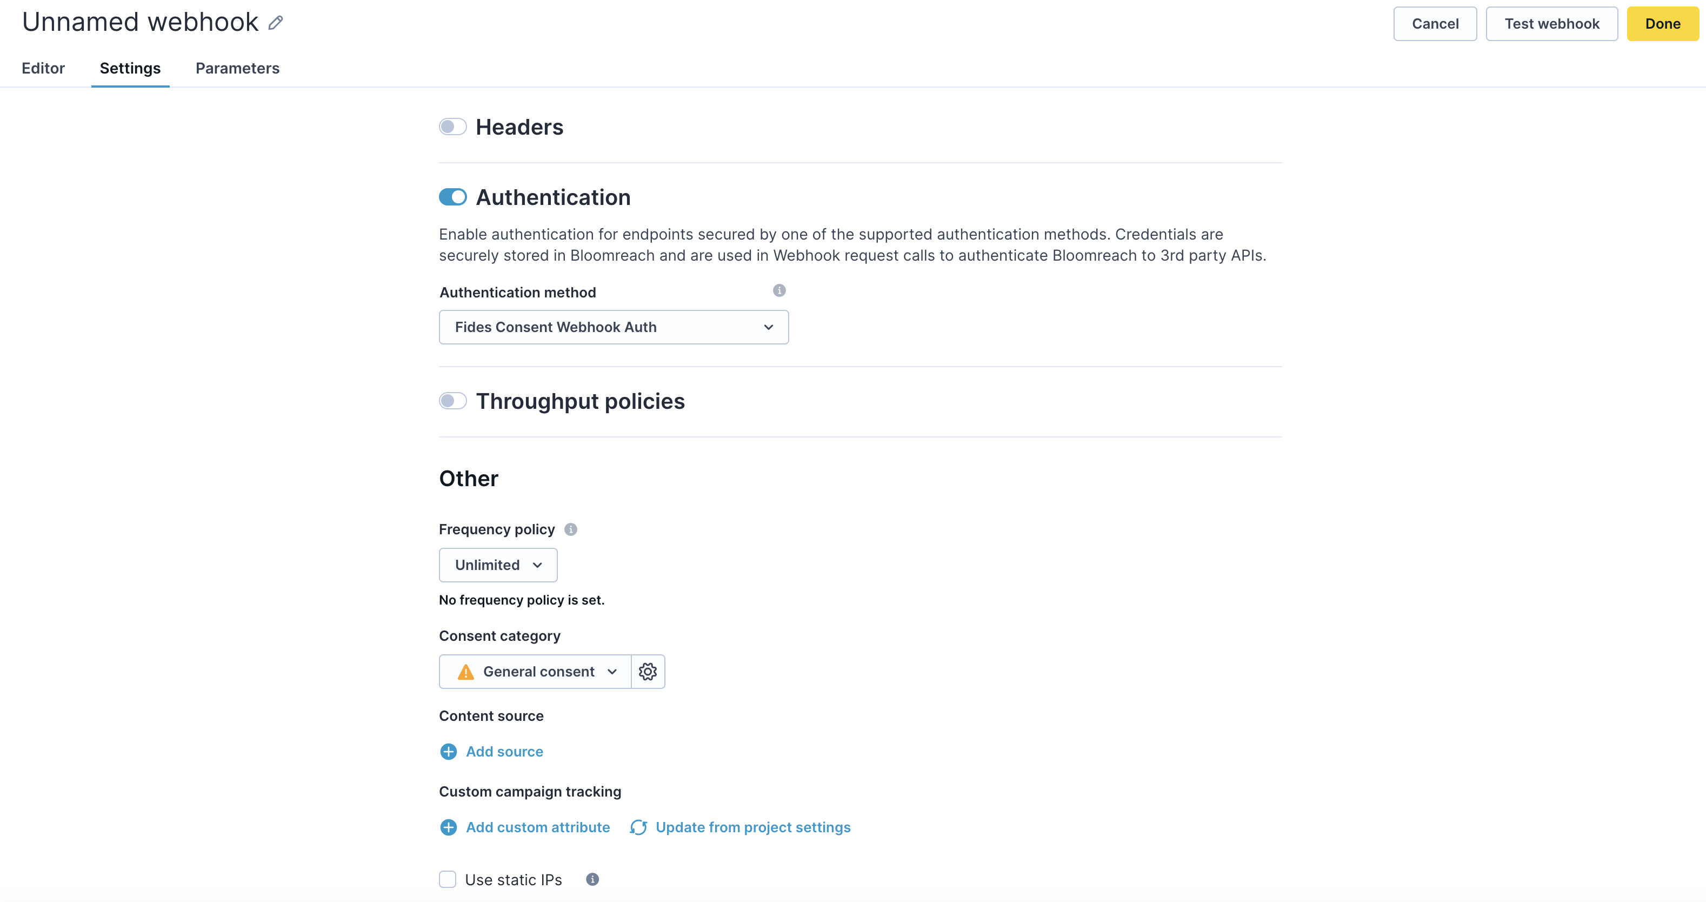Click the pencil icon to rename webhook
The image size is (1706, 902).
pos(276,23)
